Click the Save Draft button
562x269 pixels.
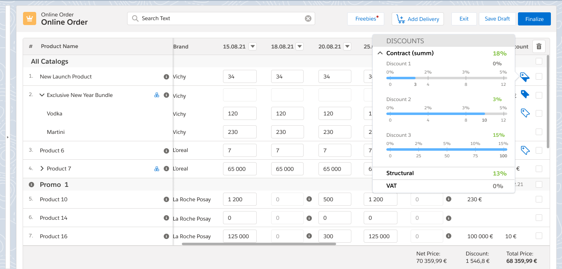(497, 19)
